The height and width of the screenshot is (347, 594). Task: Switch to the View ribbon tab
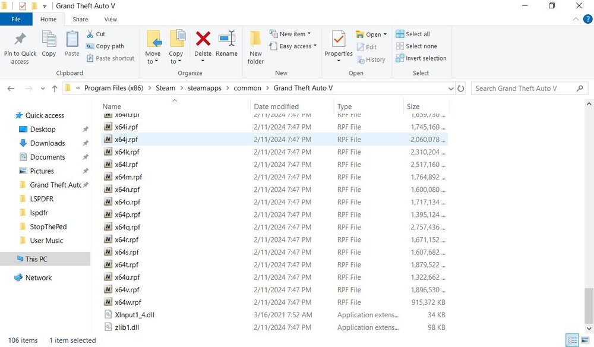click(110, 20)
